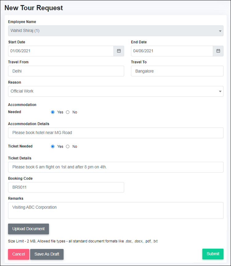Click into the Remarks text area

(x=116, y=210)
